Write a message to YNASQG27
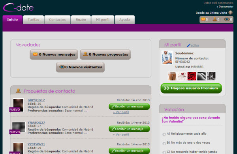Screen dimensions: 237x154 coord(129,129)
